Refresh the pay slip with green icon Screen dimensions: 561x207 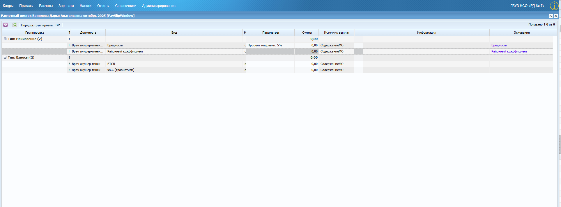point(15,25)
